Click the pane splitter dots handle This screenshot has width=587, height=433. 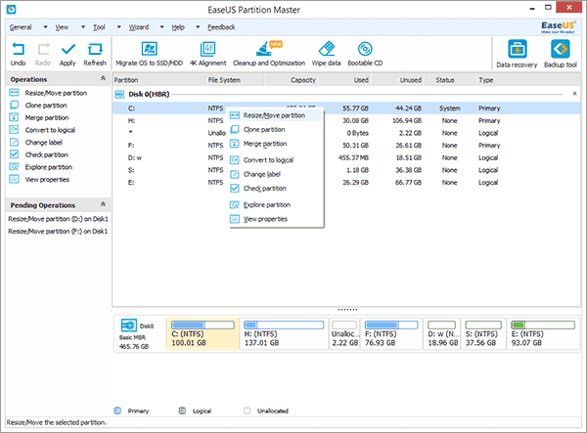coord(347,310)
